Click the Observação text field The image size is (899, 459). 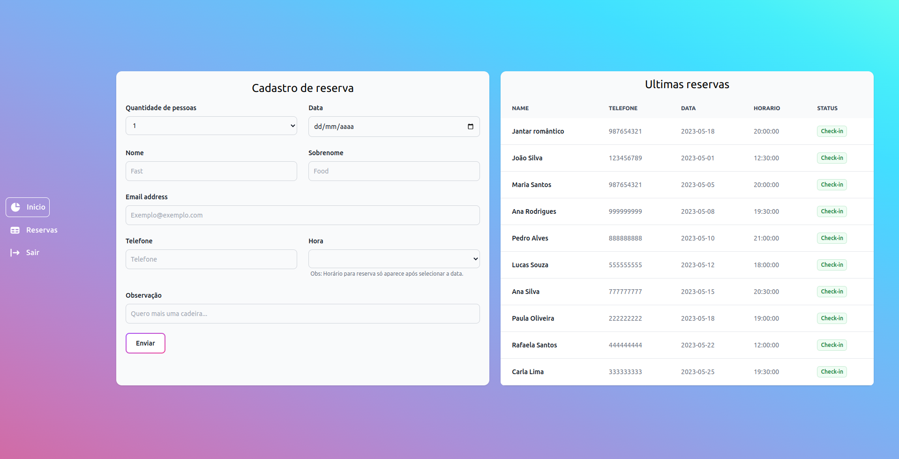click(x=303, y=314)
